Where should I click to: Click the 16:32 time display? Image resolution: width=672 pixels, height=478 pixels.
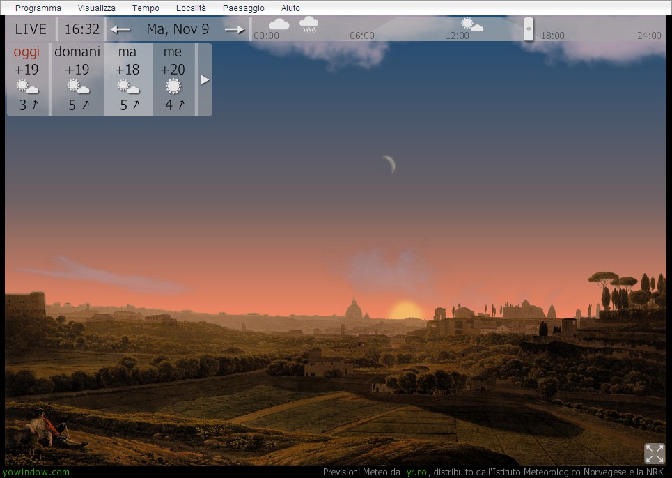82,29
